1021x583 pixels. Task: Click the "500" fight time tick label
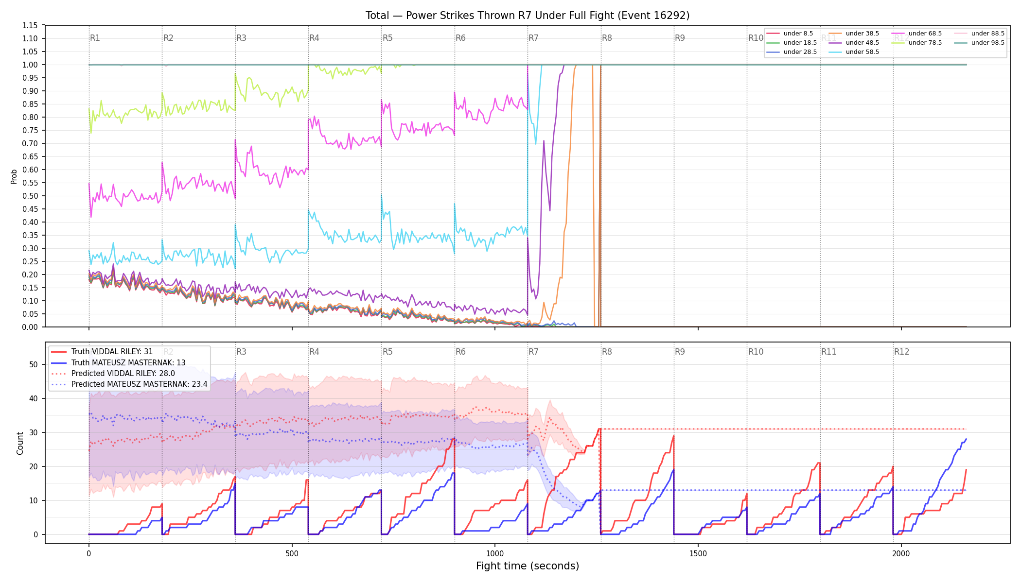pyautogui.click(x=292, y=553)
